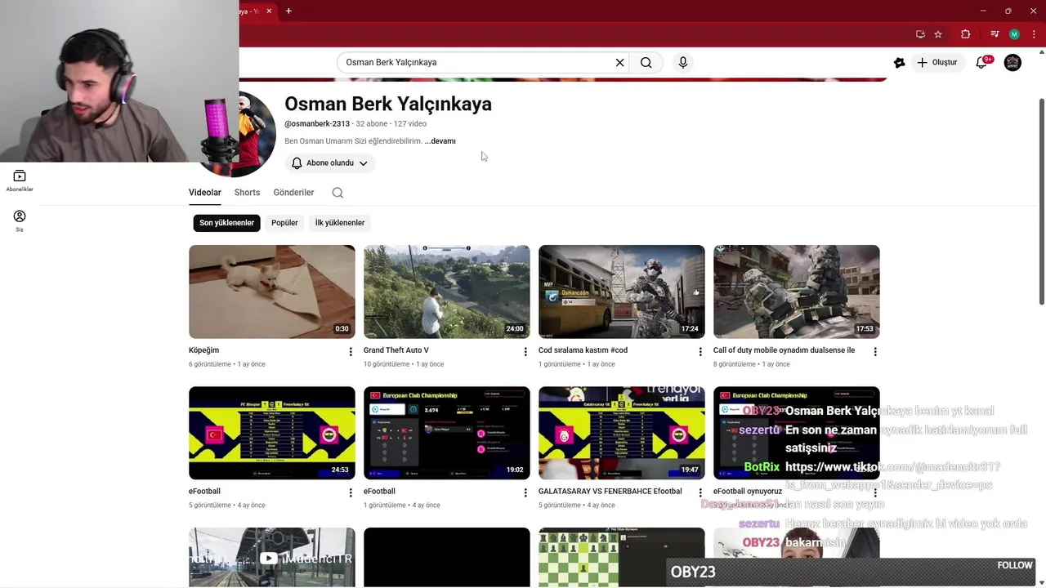Click the icon left of Oluştur
The height and width of the screenshot is (588, 1046).
(x=899, y=62)
